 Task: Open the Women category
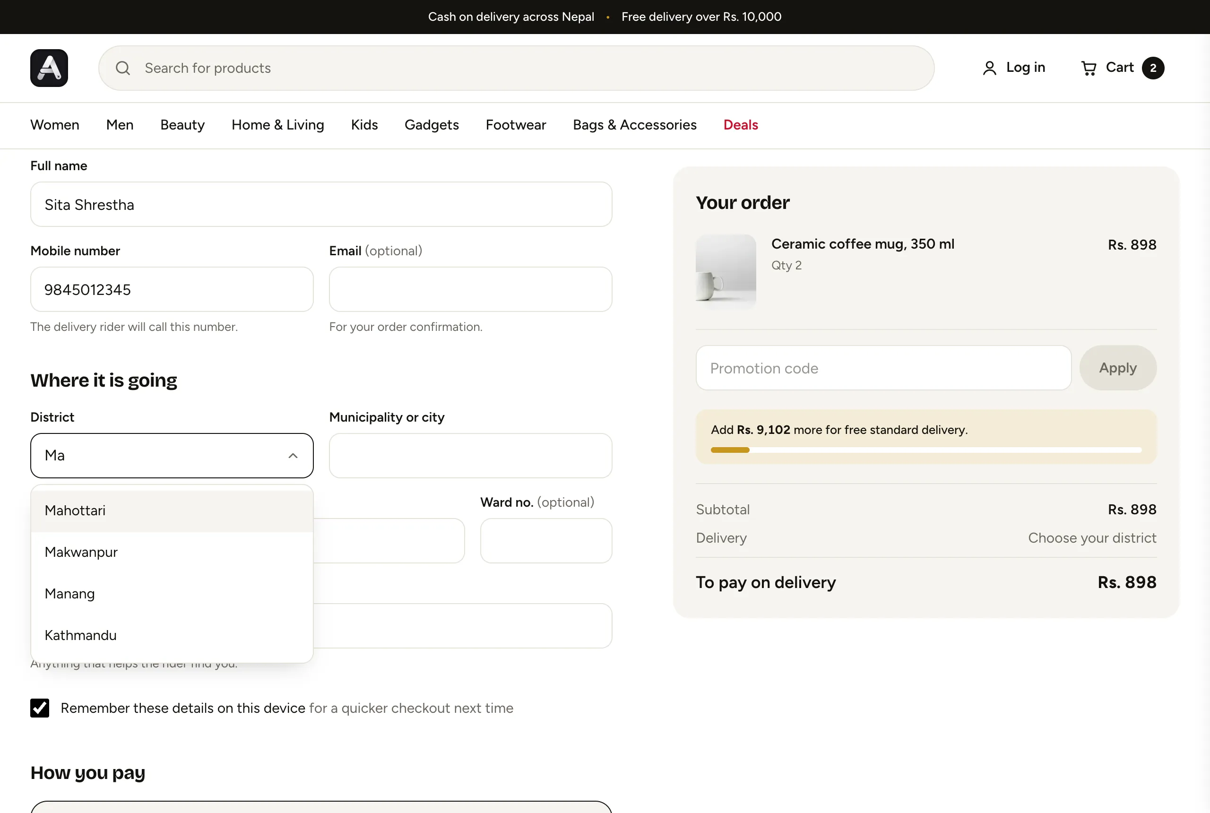[x=54, y=125]
